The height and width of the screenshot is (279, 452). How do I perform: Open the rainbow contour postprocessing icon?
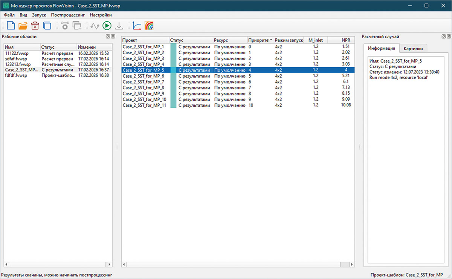coord(149,26)
